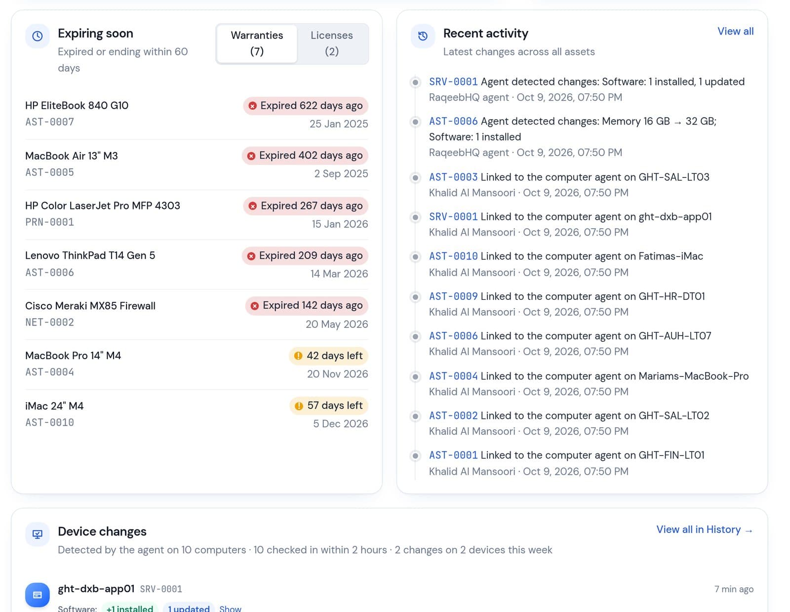Viewport: 790px width, 612px height.
Task: Select the MacBook Air 13" M3 row
Action: point(197,164)
